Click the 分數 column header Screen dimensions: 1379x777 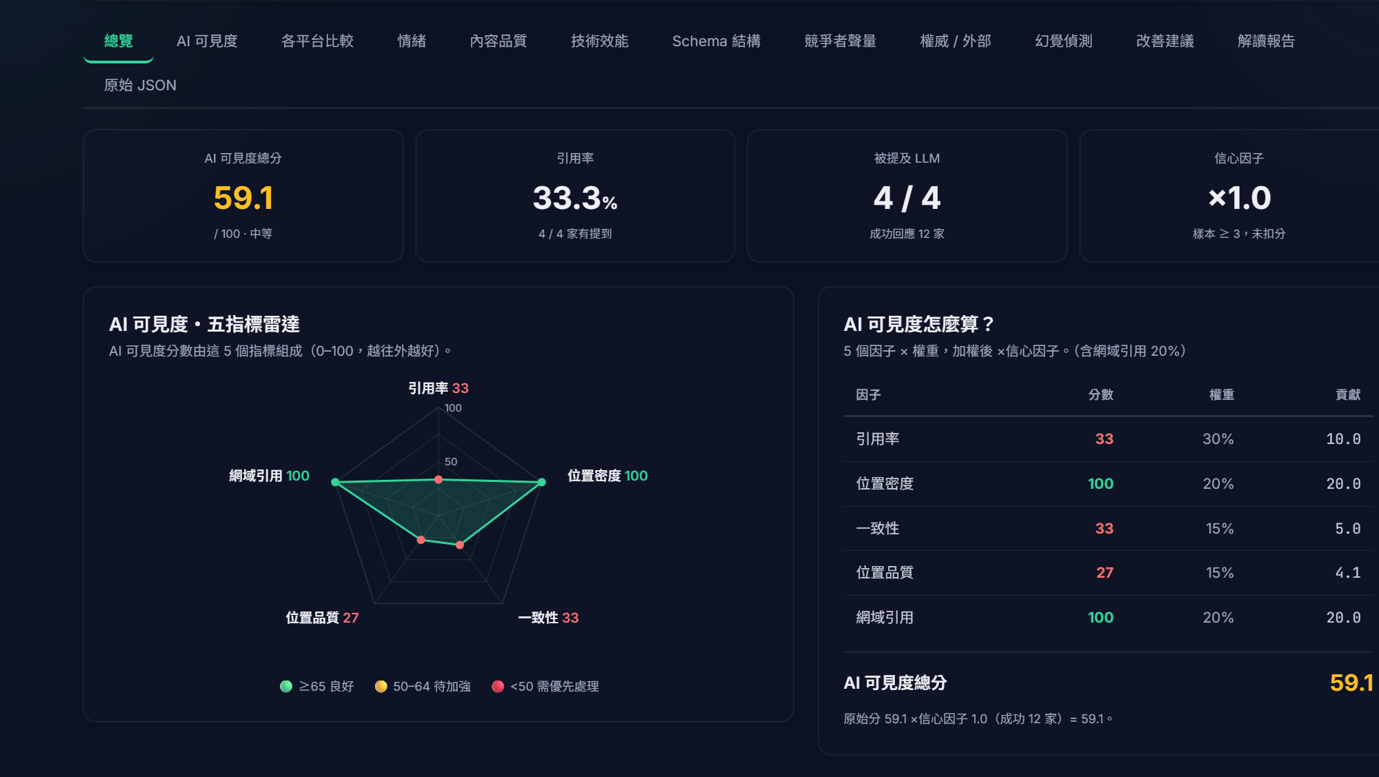coord(1100,395)
